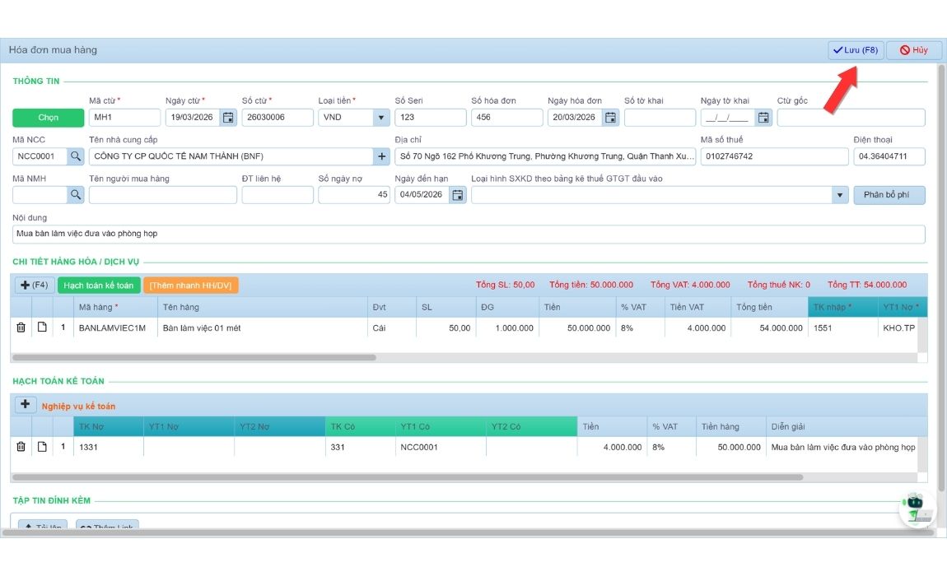
Task: Click the Mã NCC search magnifier icon
Action: pos(75,156)
